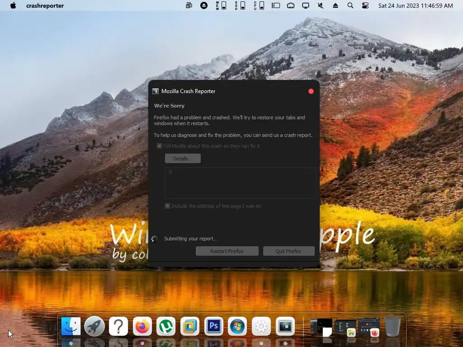The image size is (463, 347).
Task: Close the Mozilla Crash Reporter with red button
Action: 311,91
